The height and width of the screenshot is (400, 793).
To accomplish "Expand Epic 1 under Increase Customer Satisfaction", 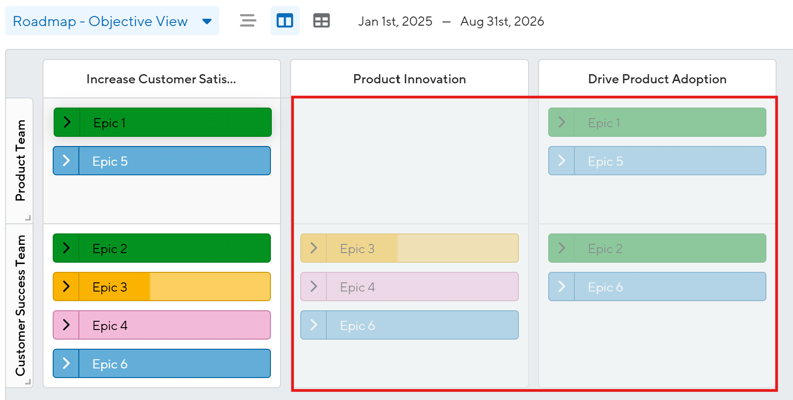I will (x=67, y=122).
